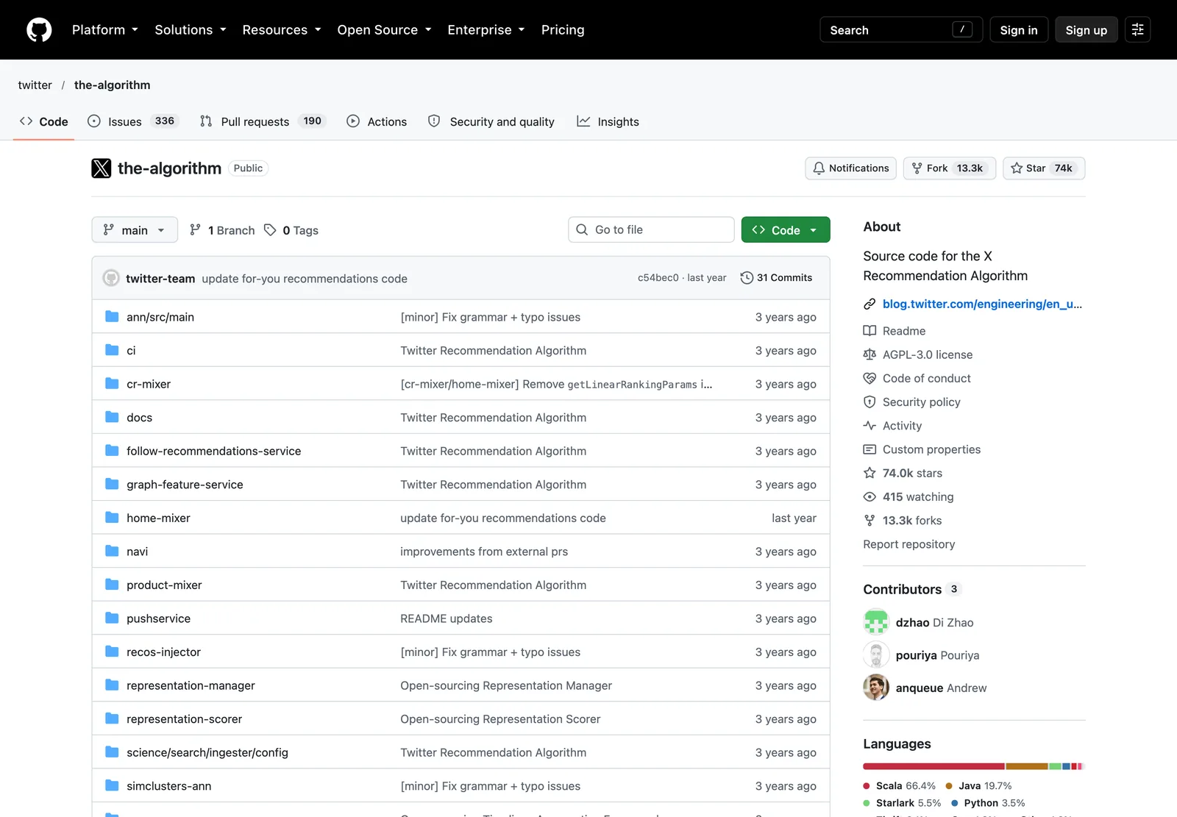Click the orange Java segment in languages bar
1177x817 pixels.
click(1027, 766)
